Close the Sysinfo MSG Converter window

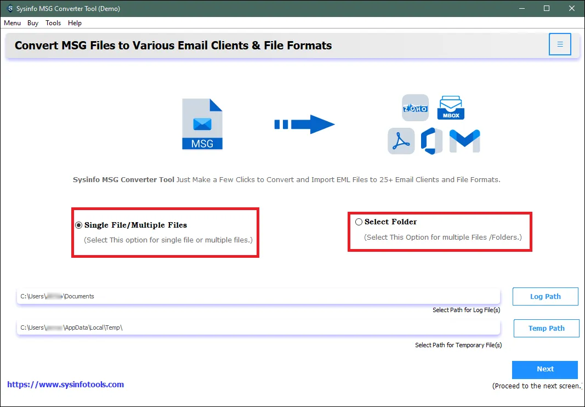[x=572, y=8]
